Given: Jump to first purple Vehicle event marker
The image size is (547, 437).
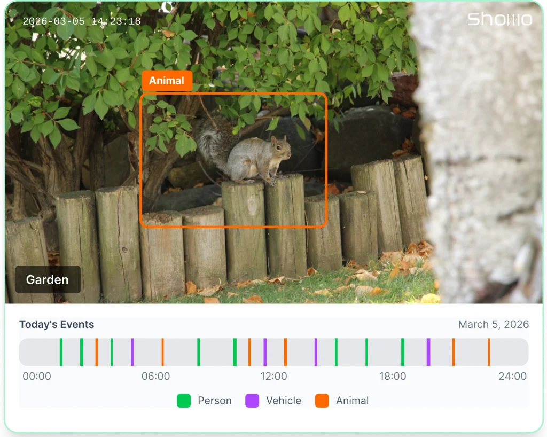Looking at the screenshot, I should click(x=132, y=352).
